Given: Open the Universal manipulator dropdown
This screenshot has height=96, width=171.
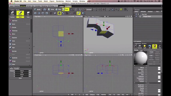Looking at the screenshot, I should coord(88,10).
